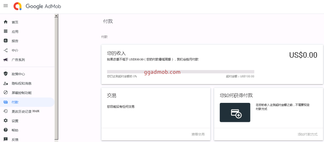Open the 应用 menu item
This screenshot has width=324, height=142.
point(27,32)
